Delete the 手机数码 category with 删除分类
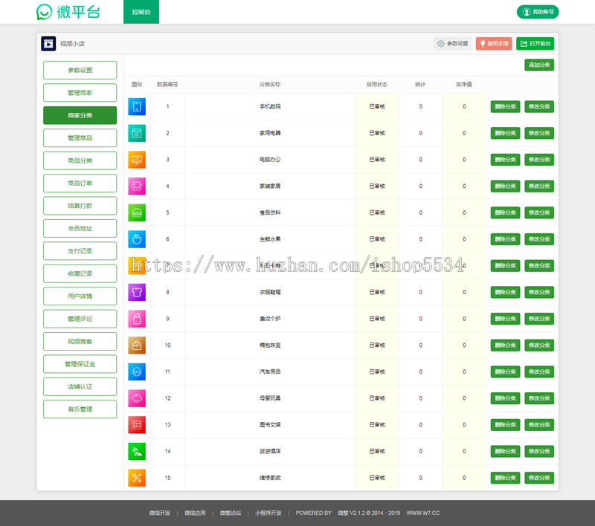Viewport: 595px width, 526px height. point(505,107)
